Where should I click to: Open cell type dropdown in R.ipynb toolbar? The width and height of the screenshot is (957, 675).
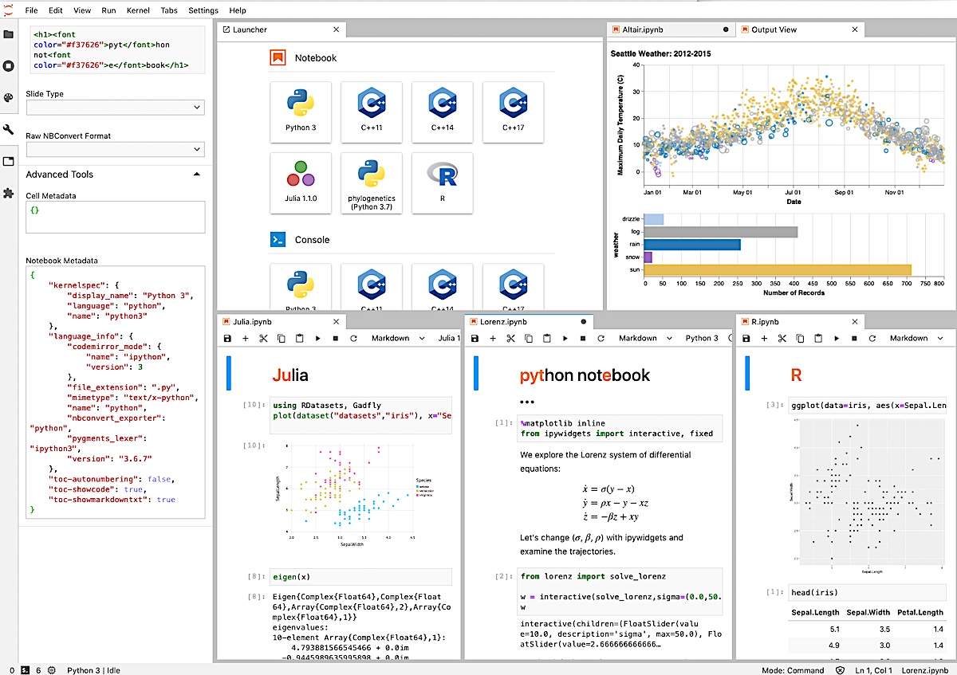click(x=916, y=338)
